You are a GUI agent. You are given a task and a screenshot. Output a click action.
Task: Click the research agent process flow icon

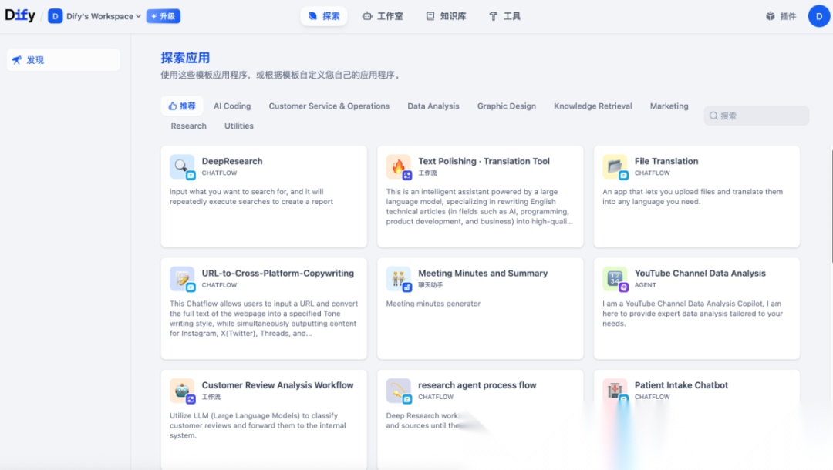pos(399,391)
